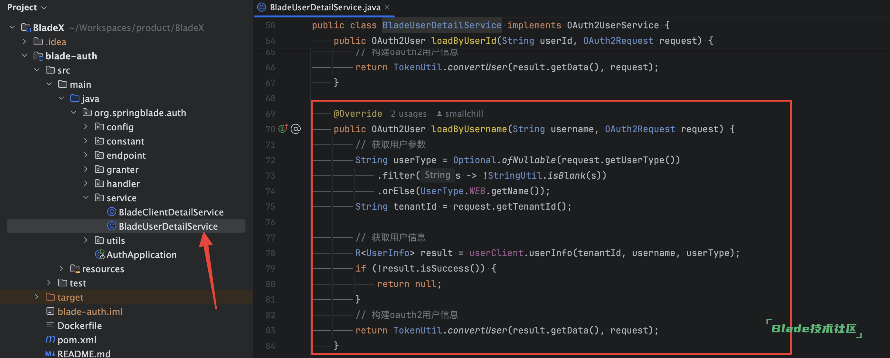Open the Project view dropdown
This screenshot has width=890, height=358.
tap(44, 7)
